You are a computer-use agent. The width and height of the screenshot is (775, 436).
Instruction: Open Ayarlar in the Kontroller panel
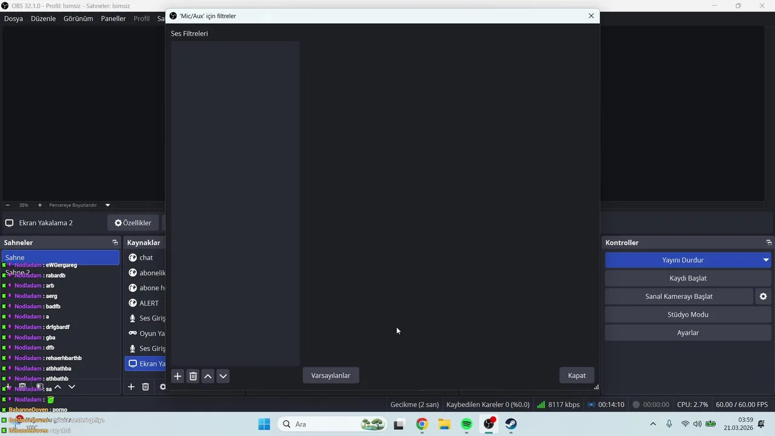(x=688, y=332)
